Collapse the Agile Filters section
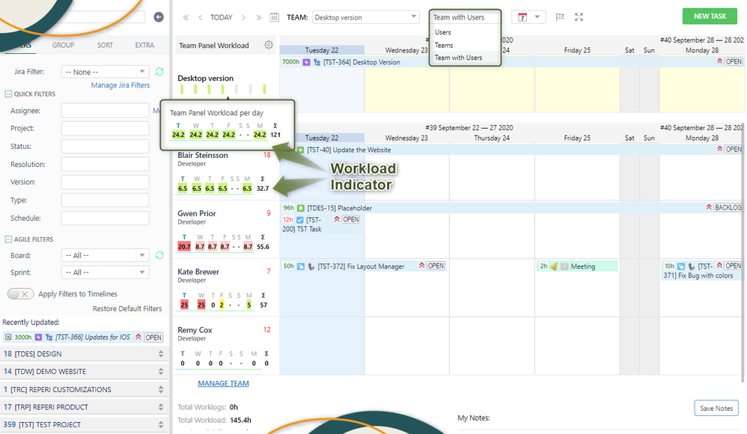 click(8, 239)
